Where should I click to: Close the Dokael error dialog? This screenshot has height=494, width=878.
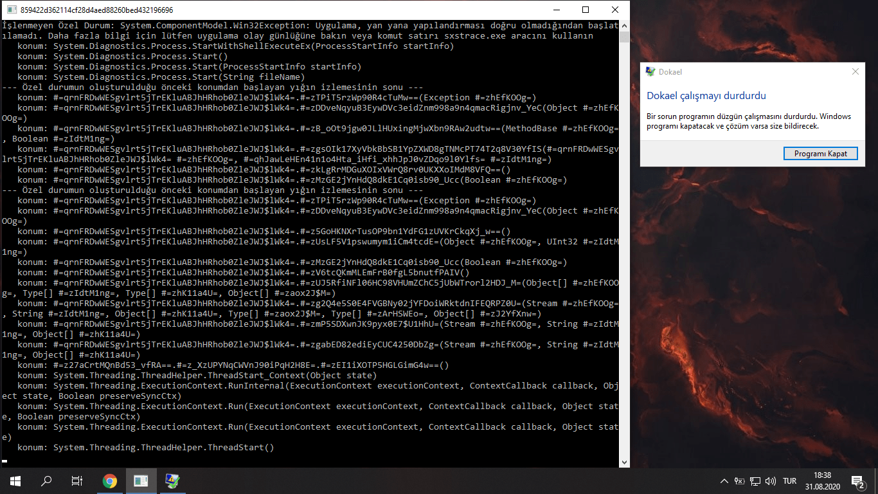coord(855,72)
